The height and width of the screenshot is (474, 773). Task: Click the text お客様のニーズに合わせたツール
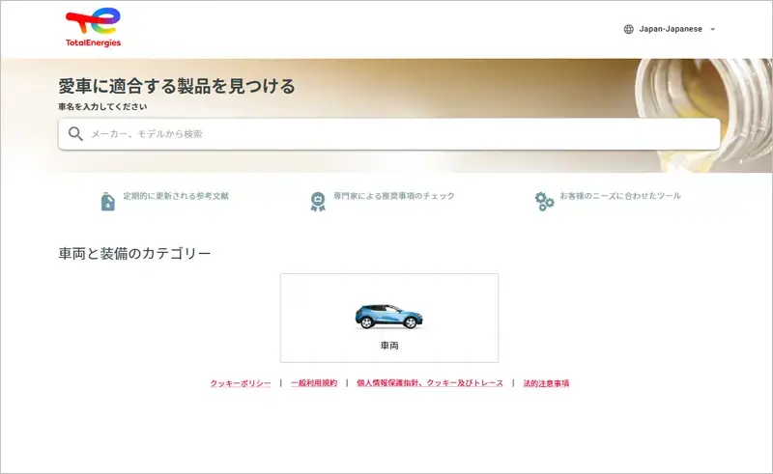pyautogui.click(x=620, y=196)
